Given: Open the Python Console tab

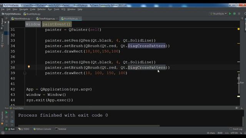Looking at the screenshot, I should pyautogui.click(x=42, y=129).
